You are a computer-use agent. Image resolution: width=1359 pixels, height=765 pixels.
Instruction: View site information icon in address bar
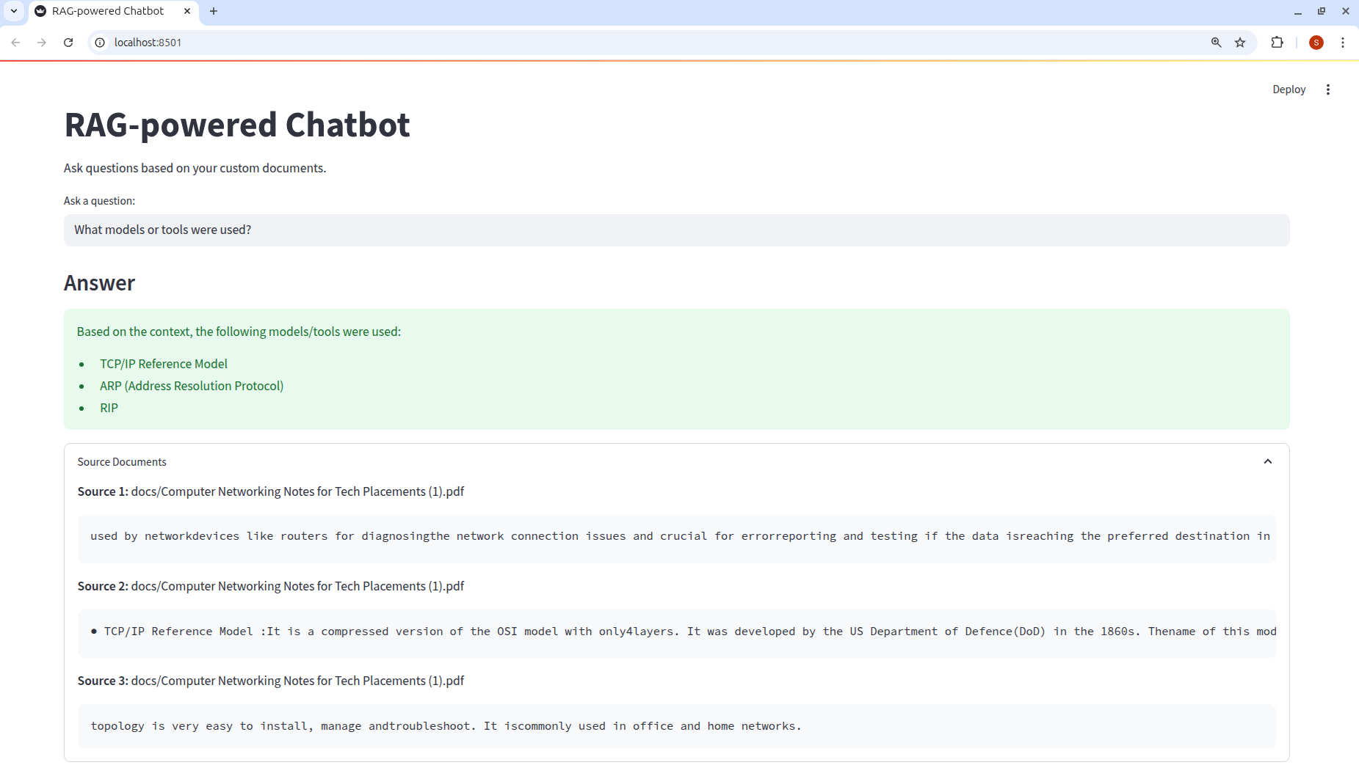point(101,43)
